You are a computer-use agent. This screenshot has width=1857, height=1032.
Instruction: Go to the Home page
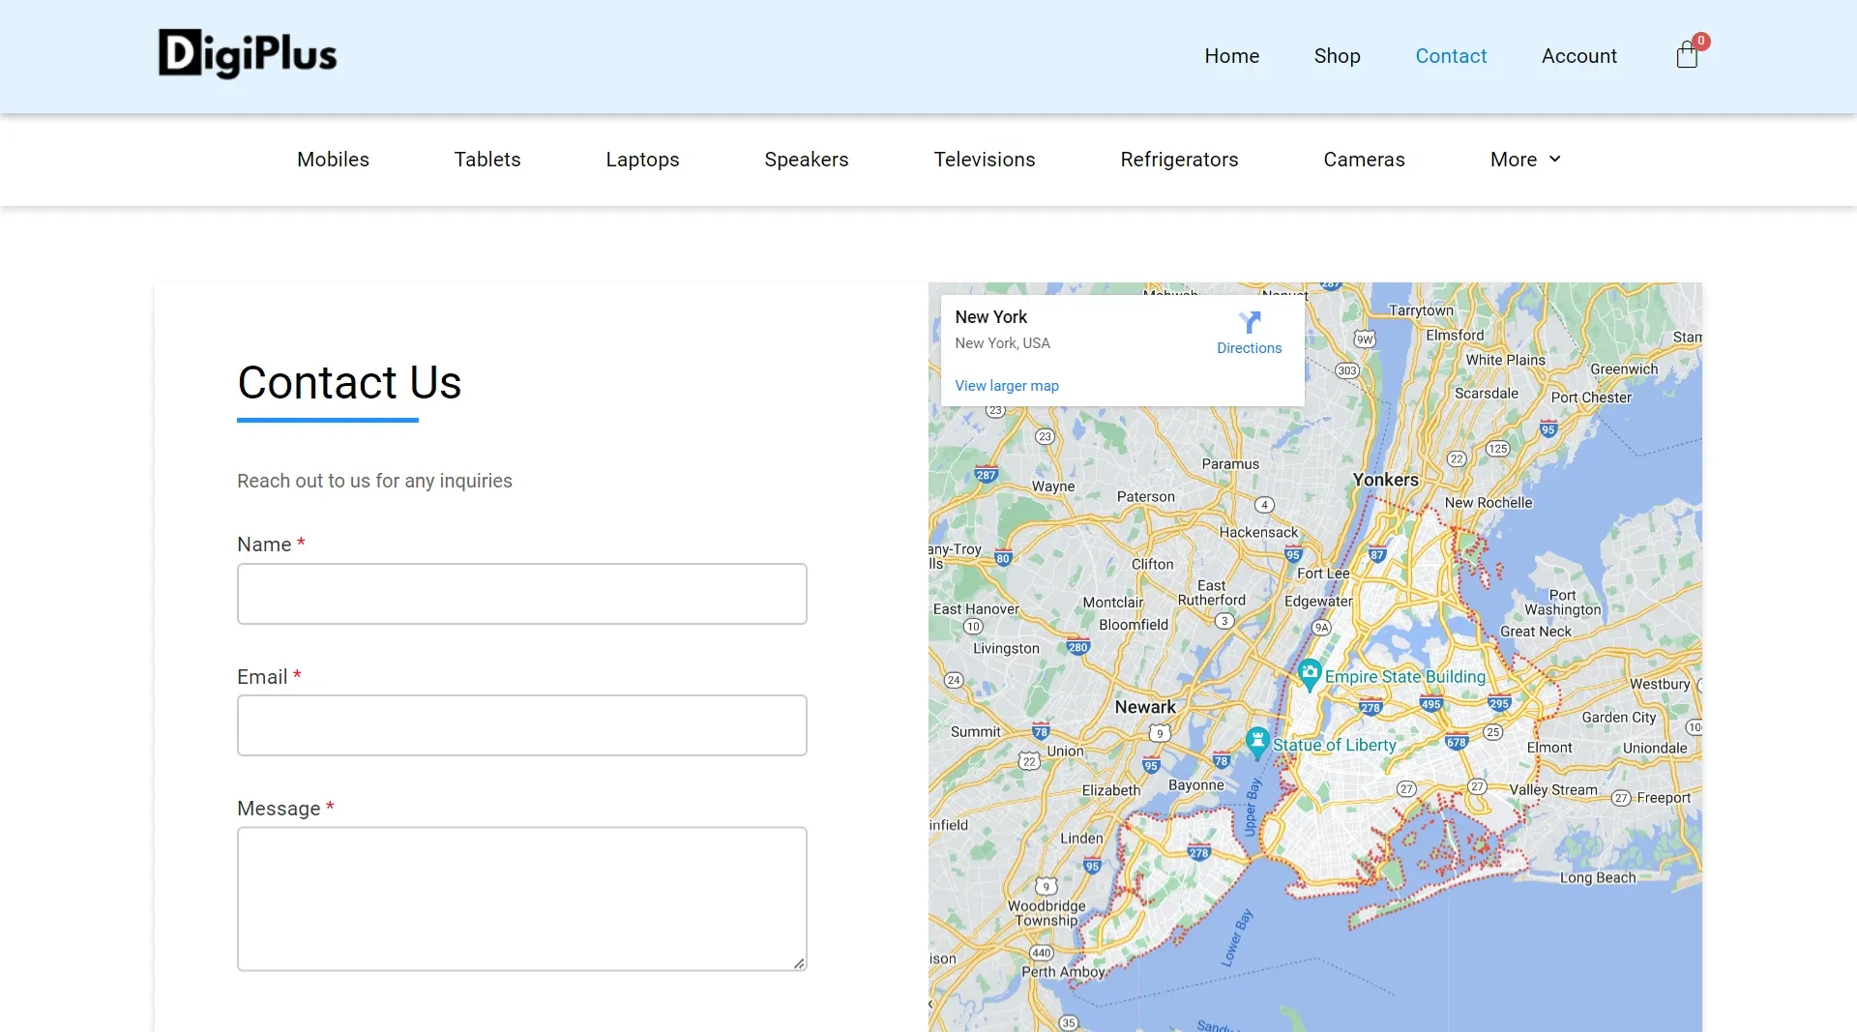pyautogui.click(x=1231, y=56)
